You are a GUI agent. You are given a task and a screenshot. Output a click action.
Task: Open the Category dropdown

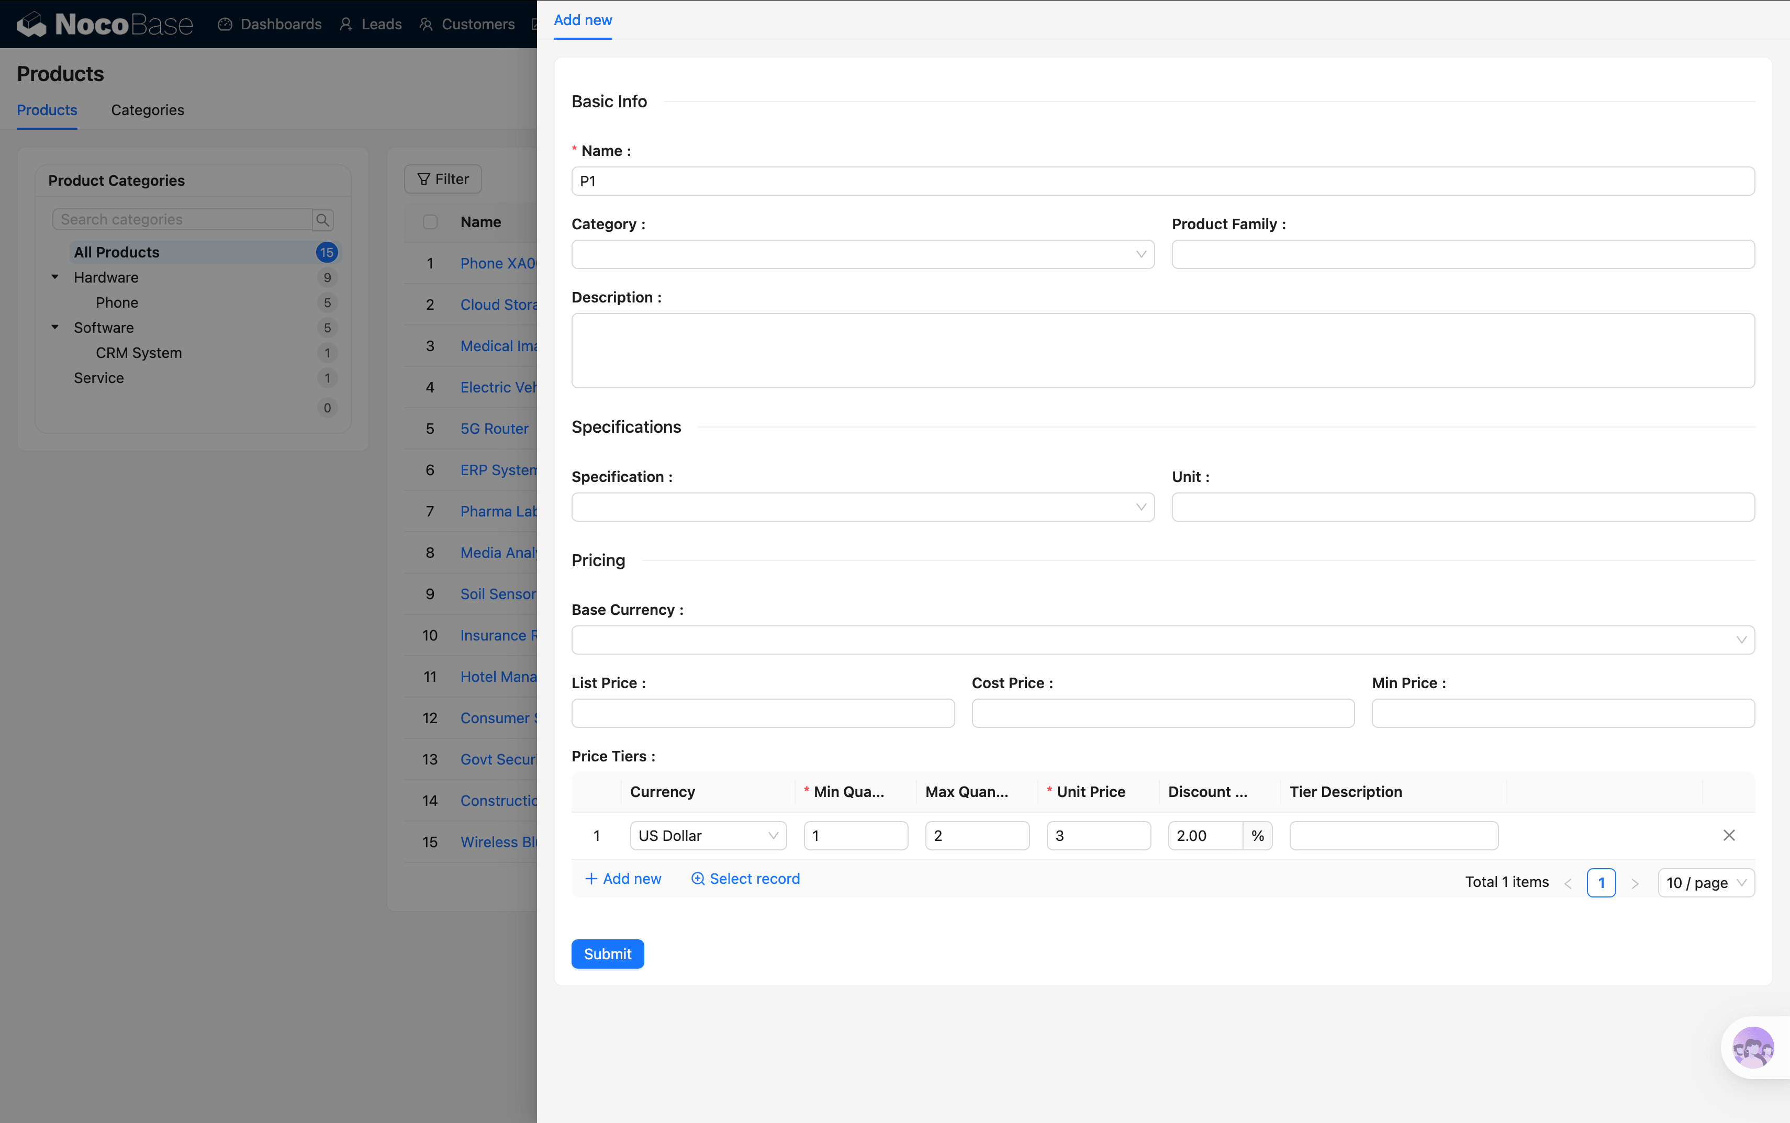(x=863, y=254)
